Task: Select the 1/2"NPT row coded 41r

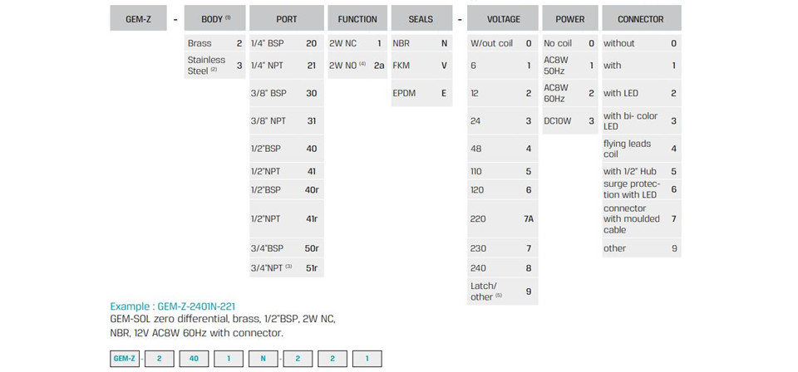Action: 286,219
